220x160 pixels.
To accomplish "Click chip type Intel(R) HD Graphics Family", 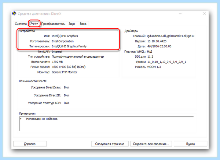I will click(x=69, y=46).
